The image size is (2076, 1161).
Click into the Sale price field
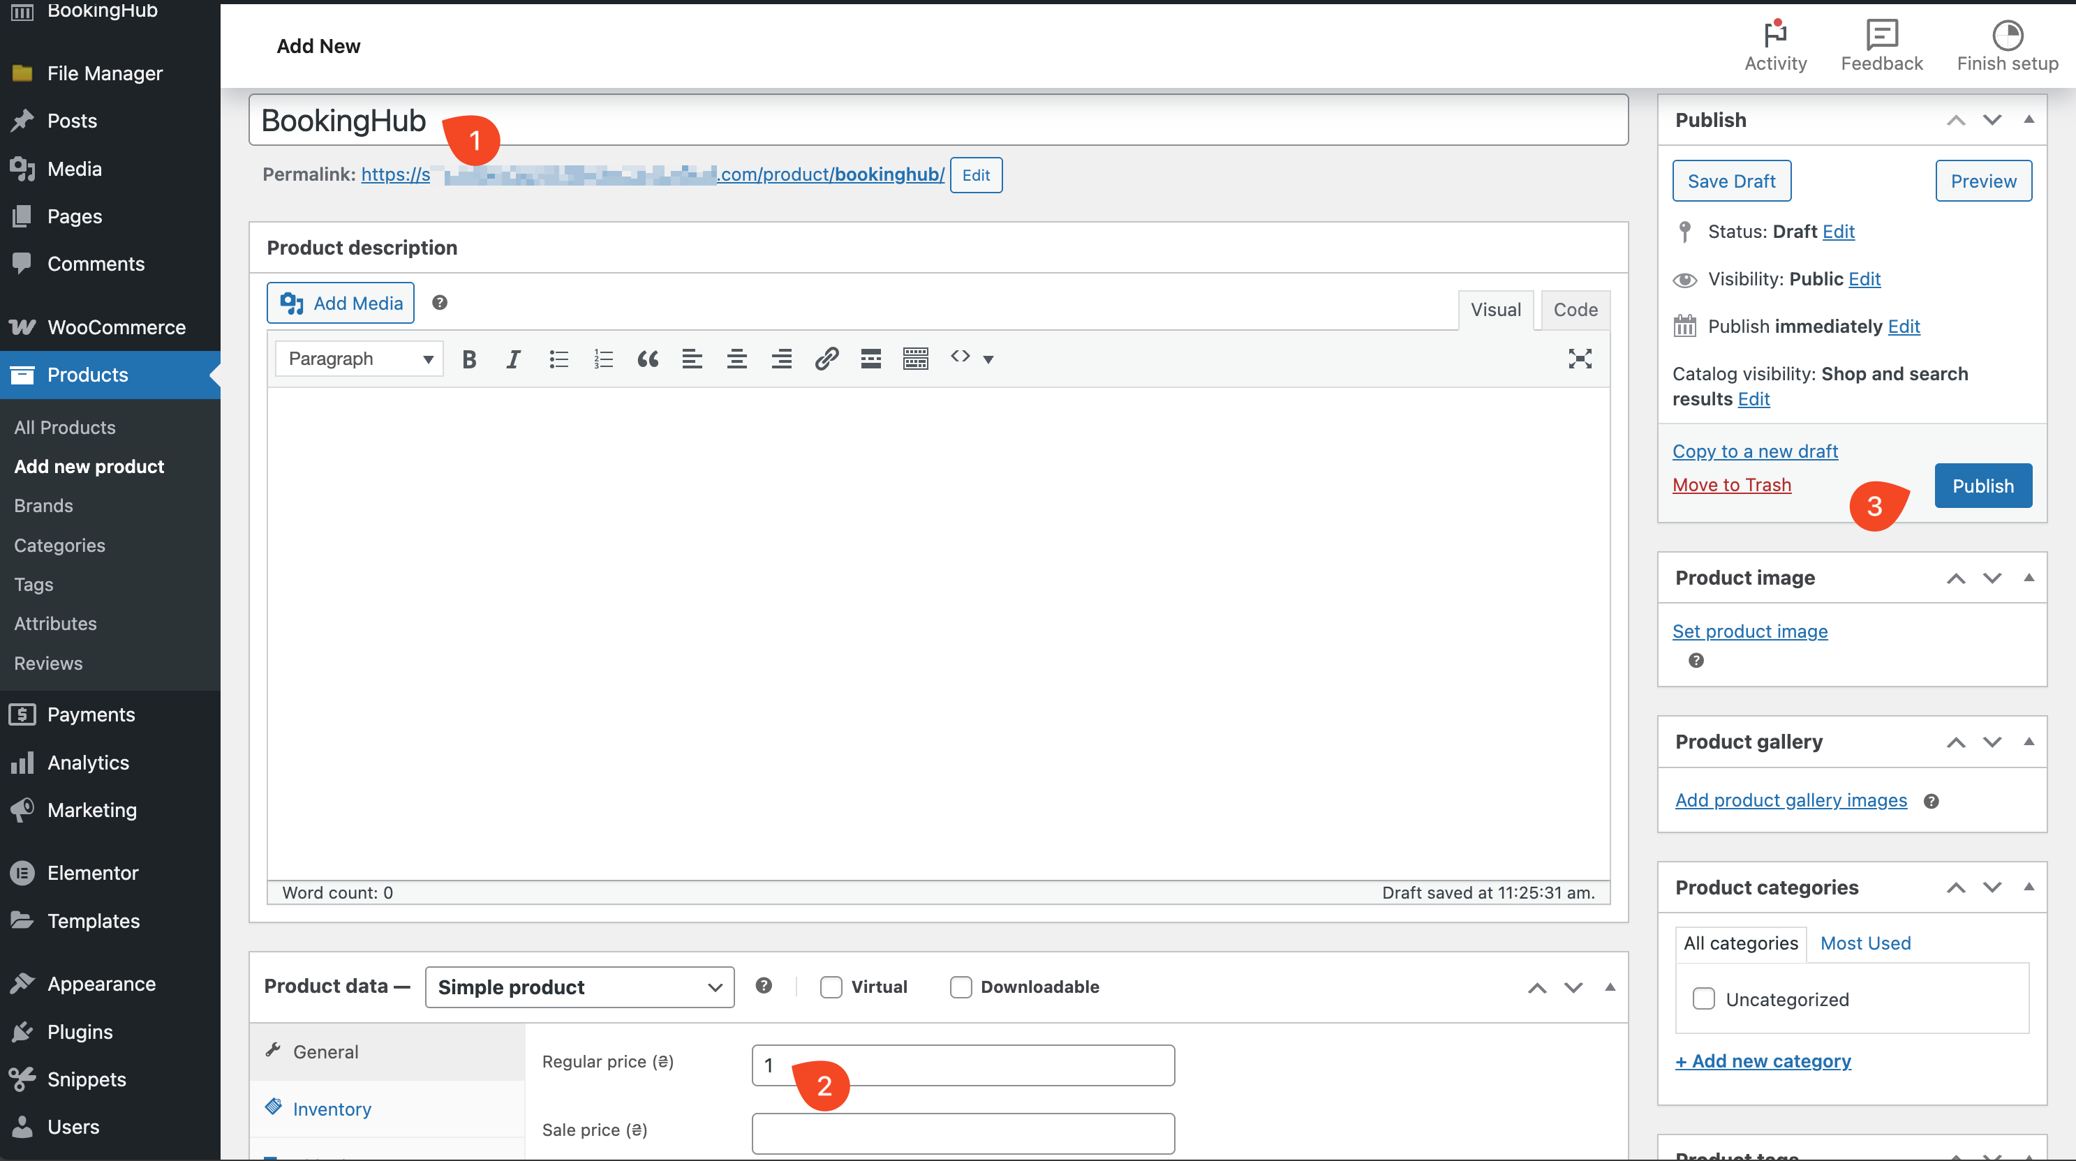(x=962, y=1133)
